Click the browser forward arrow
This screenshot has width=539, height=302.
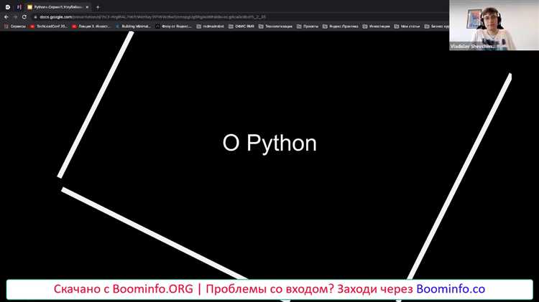point(15,16)
